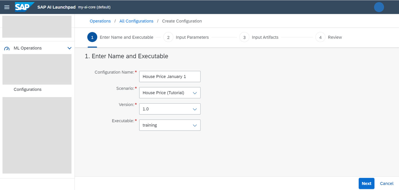Image resolution: width=399 pixels, height=190 pixels.
Task: Open the Scenario dropdown
Action: [x=170, y=93]
